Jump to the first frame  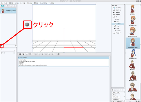pos(36,54)
